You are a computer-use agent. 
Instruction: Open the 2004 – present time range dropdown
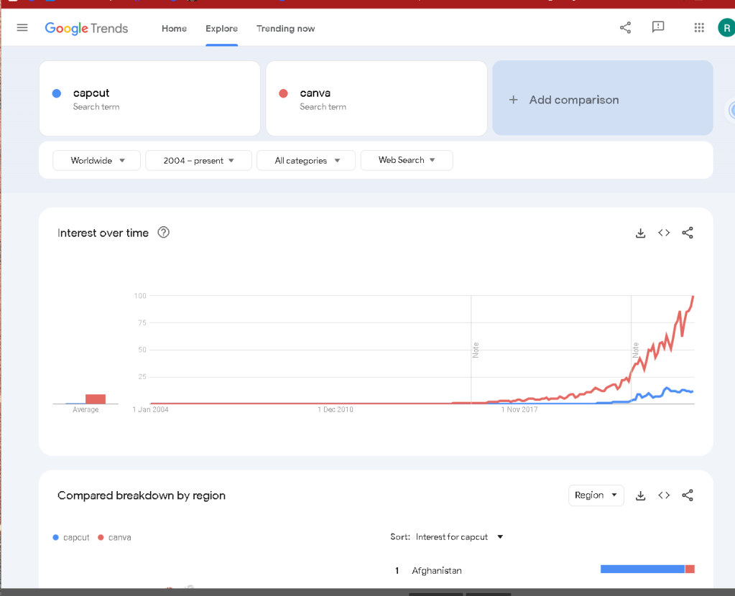point(198,160)
